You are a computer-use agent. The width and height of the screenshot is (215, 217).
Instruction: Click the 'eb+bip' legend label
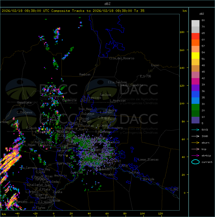tap(206, 156)
